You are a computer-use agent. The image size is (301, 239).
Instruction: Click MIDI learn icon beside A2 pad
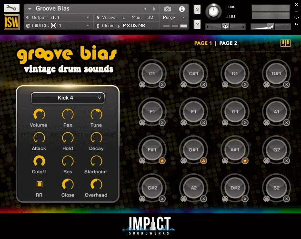(183, 199)
